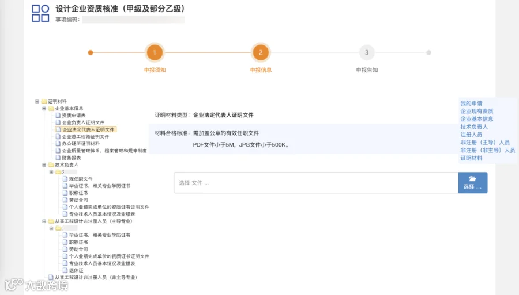This screenshot has height=295, width=519.
Task: Select 职称证书 under 技术负责人
Action: pos(78,193)
